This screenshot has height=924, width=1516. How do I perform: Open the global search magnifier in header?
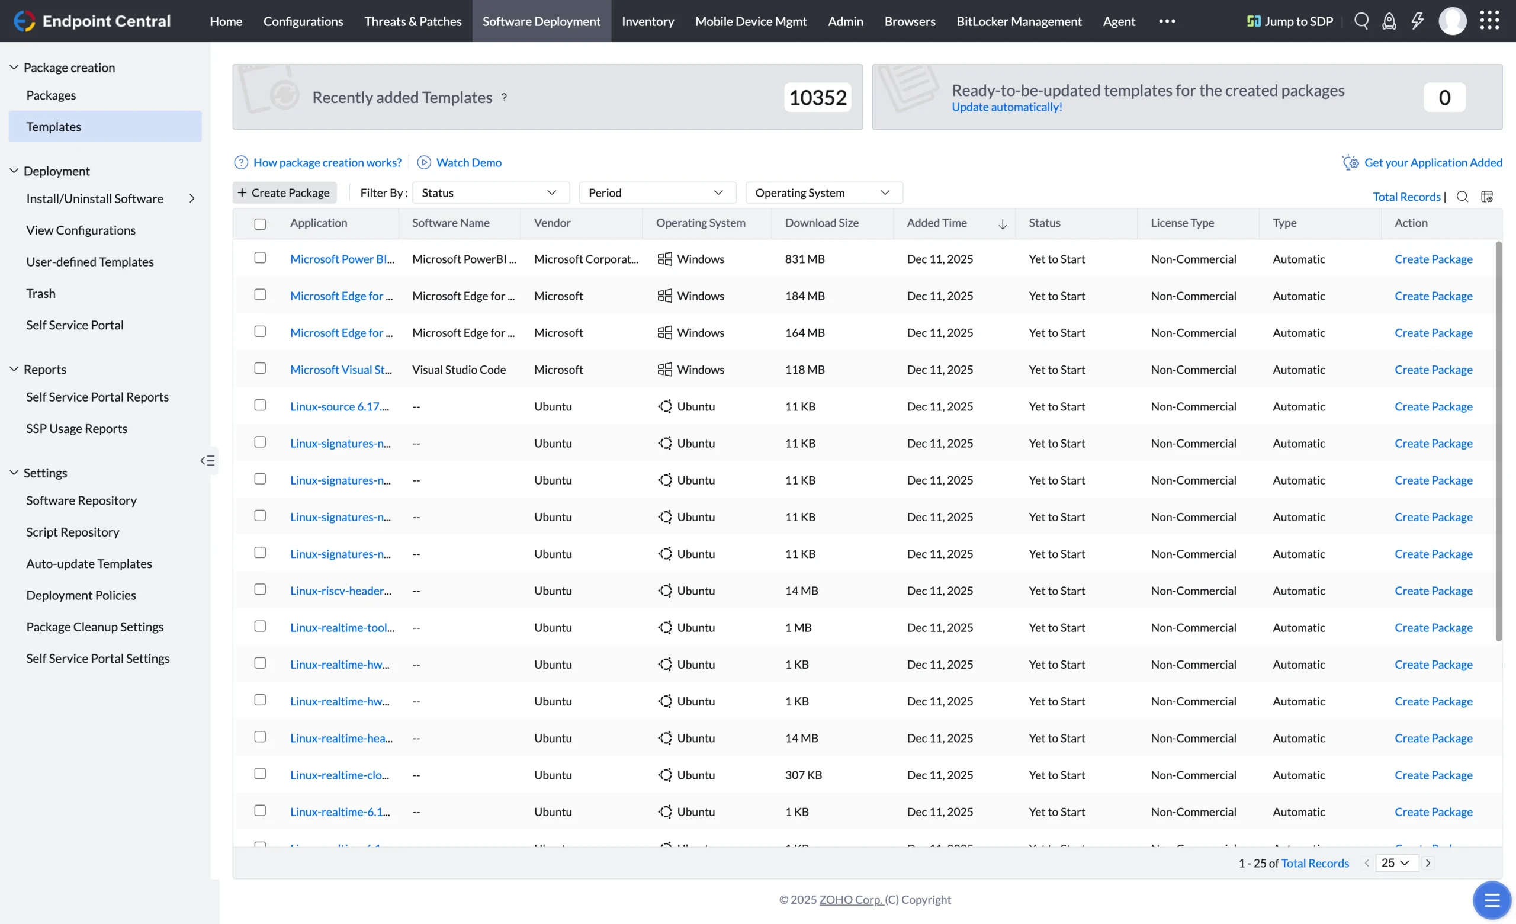[x=1361, y=21]
